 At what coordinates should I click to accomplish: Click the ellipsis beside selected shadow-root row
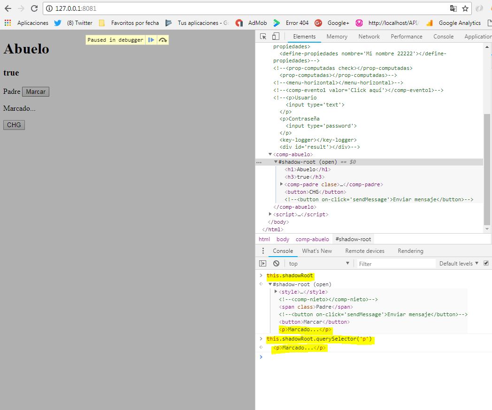click(259, 162)
